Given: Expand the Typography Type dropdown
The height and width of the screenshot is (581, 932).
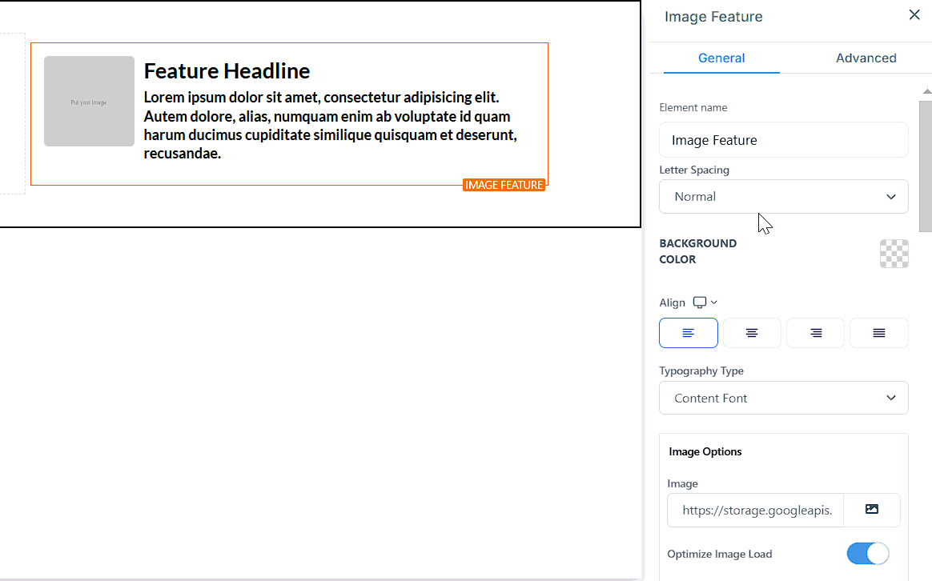Looking at the screenshot, I should pyautogui.click(x=783, y=399).
